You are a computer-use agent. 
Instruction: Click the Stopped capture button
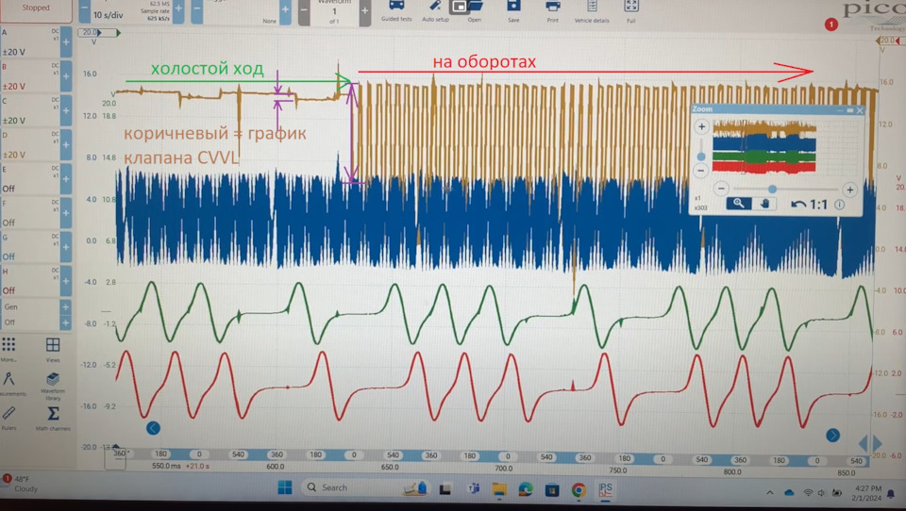click(35, 8)
